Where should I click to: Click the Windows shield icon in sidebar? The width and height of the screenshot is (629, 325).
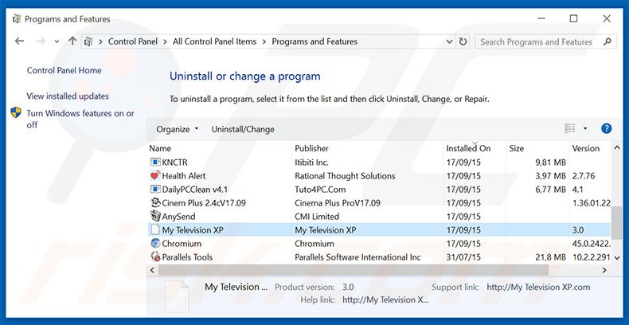[x=16, y=112]
